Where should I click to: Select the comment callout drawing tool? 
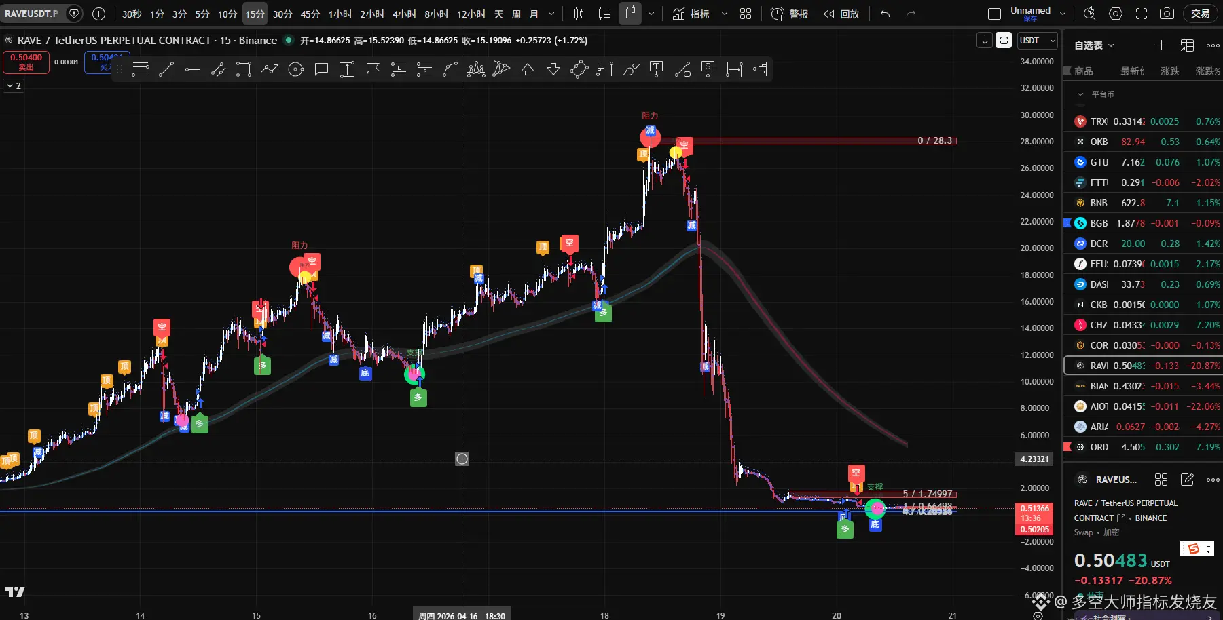(x=322, y=69)
